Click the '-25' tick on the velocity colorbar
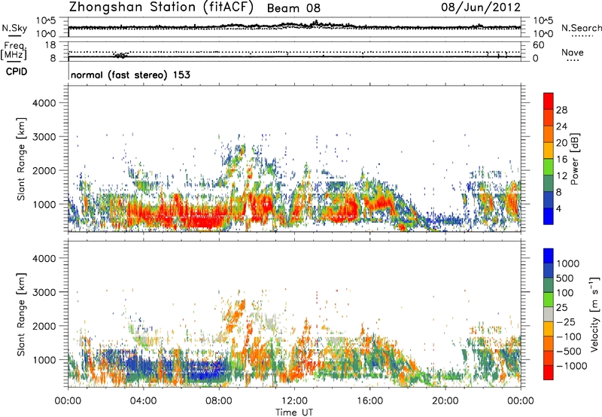602x417 pixels. 566,321
